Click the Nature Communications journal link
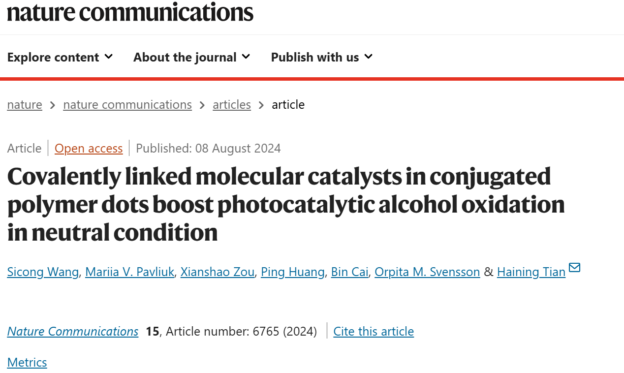 [73, 331]
